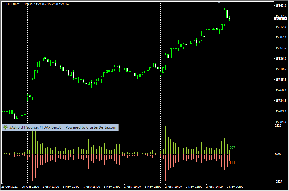The height and width of the screenshot is (191, 289).
Task: Click the 2 Nov 10:00 time axis label
Action: (x=173, y=187)
